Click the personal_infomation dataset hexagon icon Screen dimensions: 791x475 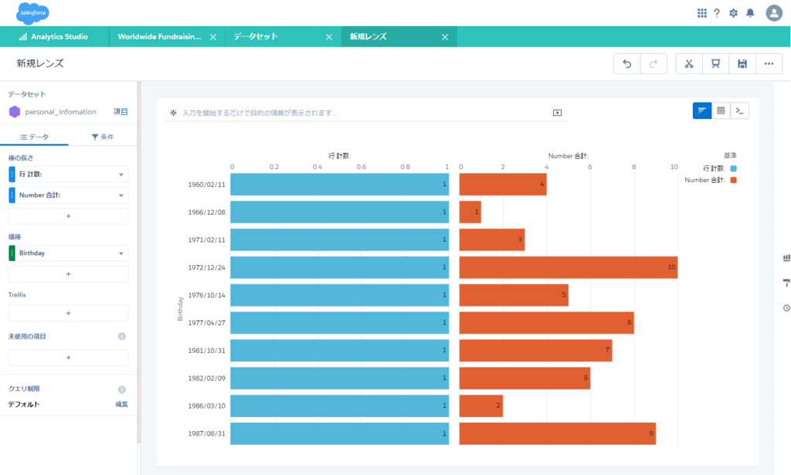tap(15, 112)
